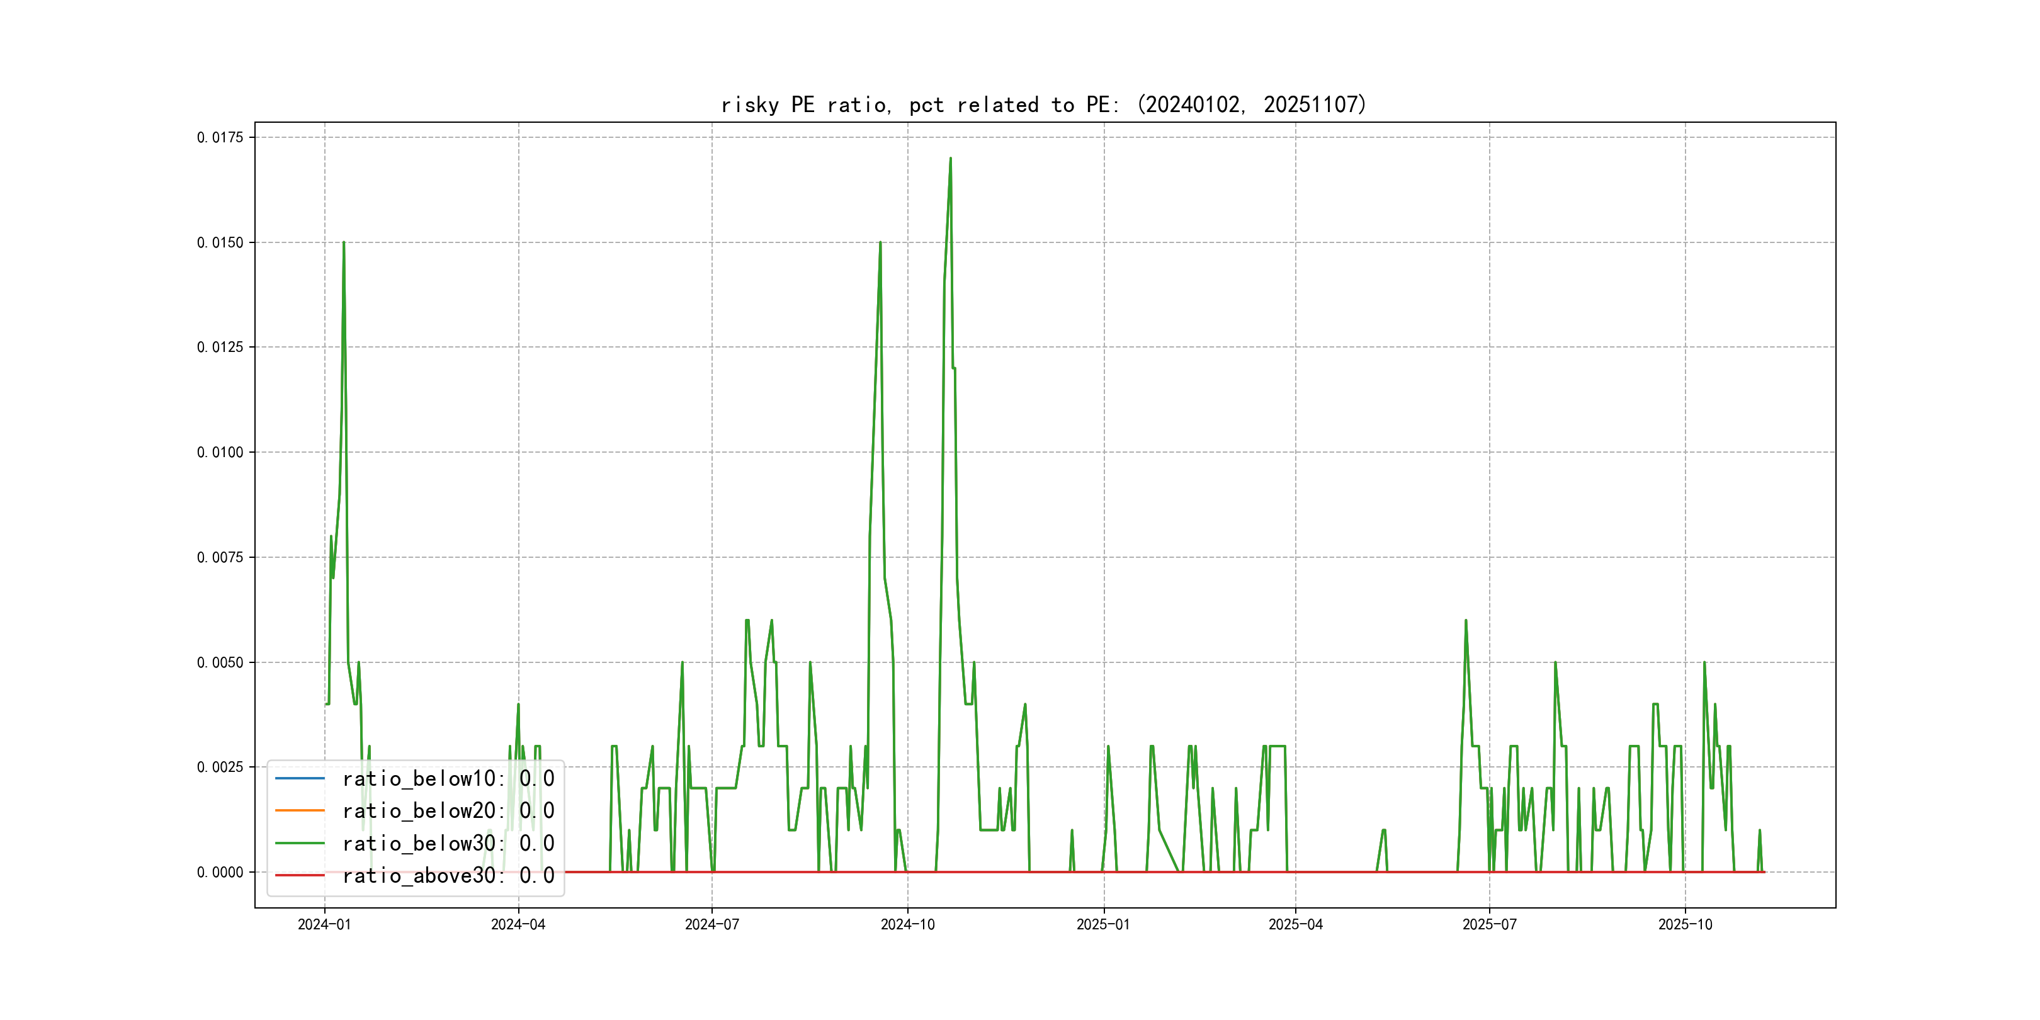Click the green ratio_below30 legend line
2040x1020 pixels.
point(299,844)
